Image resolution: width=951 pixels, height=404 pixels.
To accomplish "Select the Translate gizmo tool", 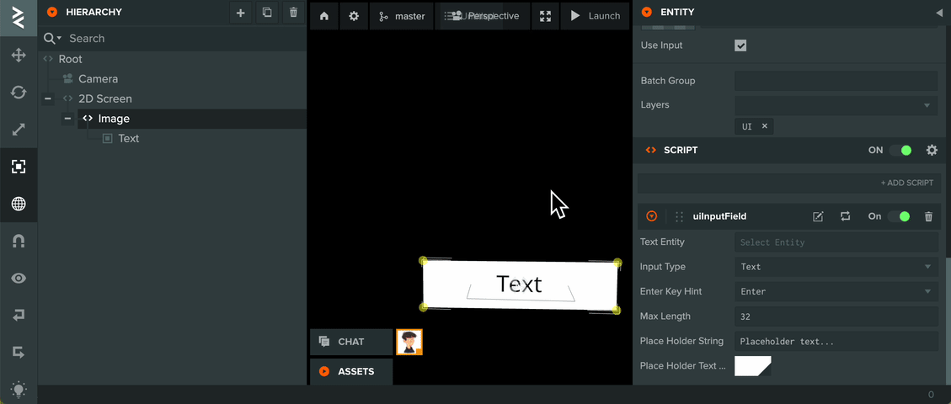I will click(19, 55).
